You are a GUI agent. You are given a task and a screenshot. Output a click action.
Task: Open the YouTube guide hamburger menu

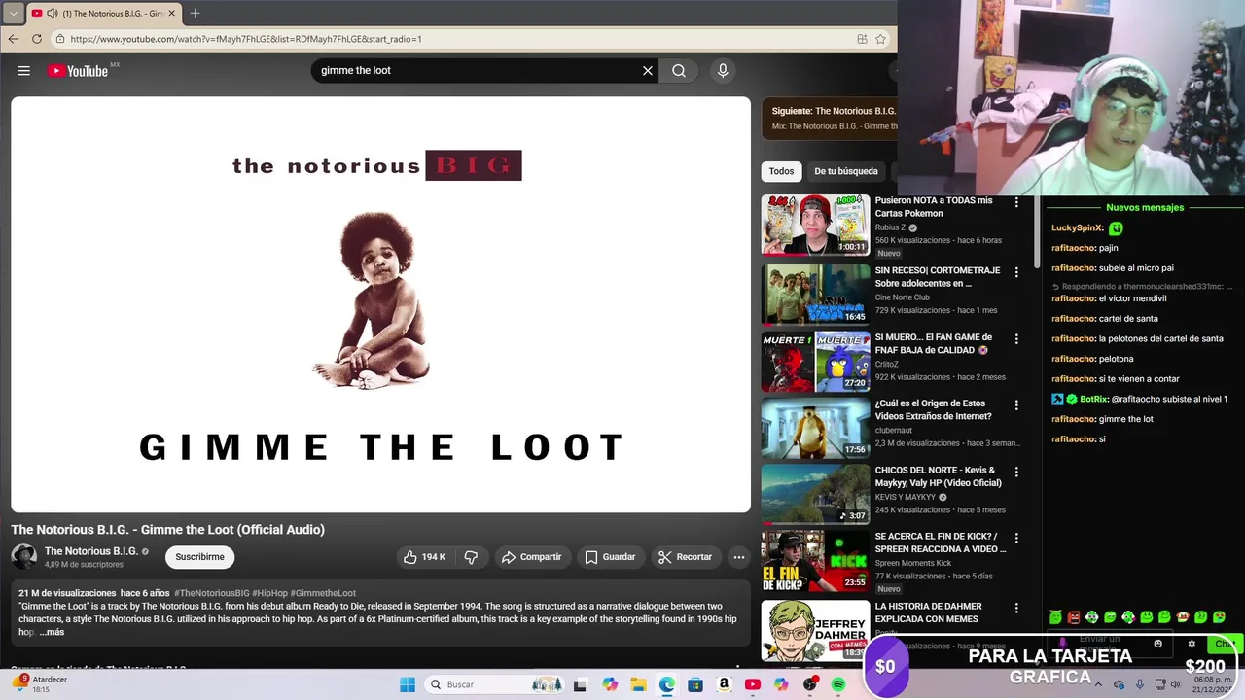point(23,70)
